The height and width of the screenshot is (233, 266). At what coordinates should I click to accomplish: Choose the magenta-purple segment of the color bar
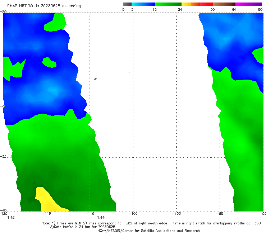pyautogui.click(x=249, y=4)
